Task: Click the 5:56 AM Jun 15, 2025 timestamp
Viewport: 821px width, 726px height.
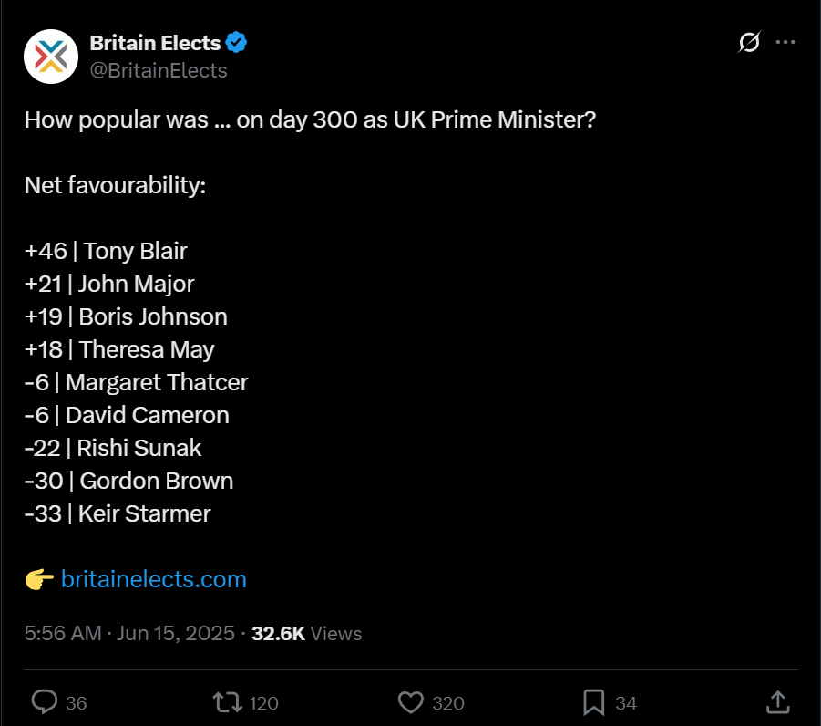Action: coord(129,633)
